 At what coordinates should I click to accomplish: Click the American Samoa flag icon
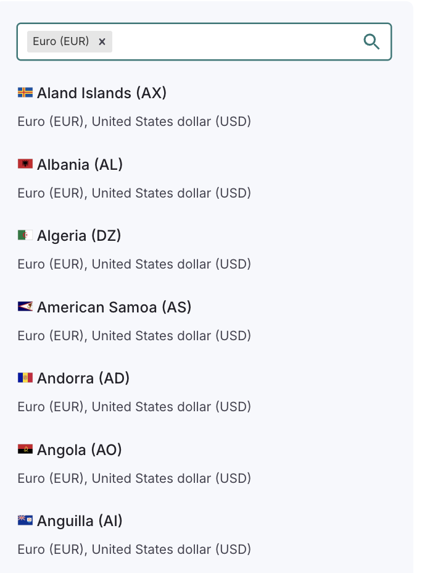point(24,307)
